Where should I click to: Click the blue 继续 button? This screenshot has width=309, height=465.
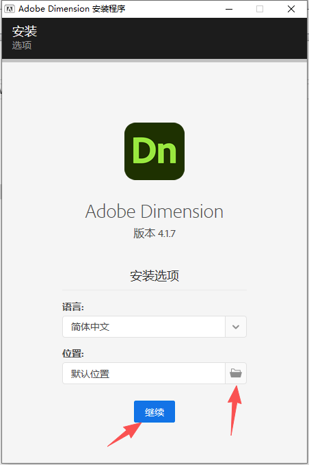pos(154,412)
